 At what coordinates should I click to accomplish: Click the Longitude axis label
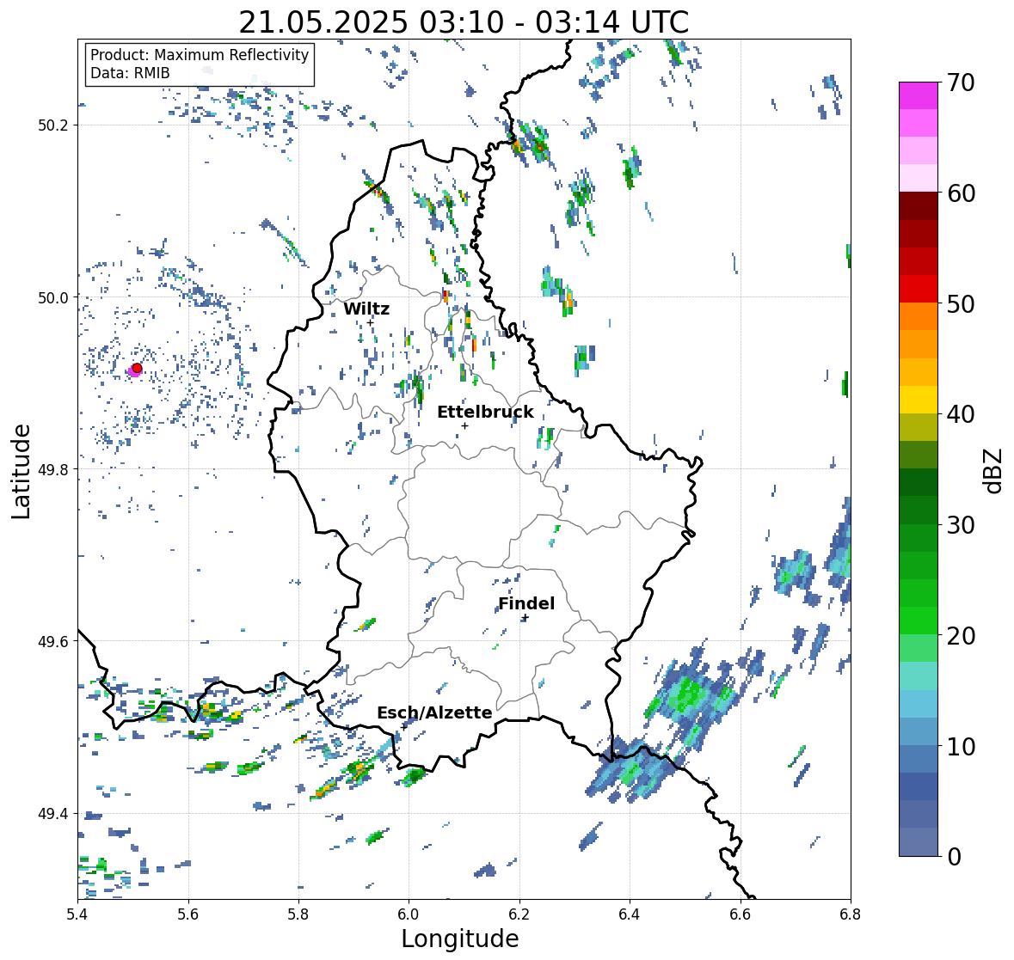click(460, 939)
